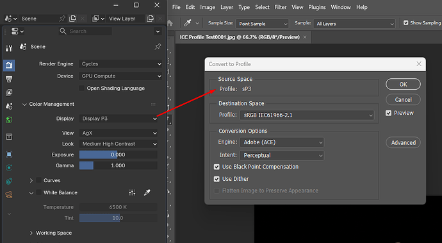Click the Advanced button
Screen dimensions: 442x243
click(x=403, y=142)
